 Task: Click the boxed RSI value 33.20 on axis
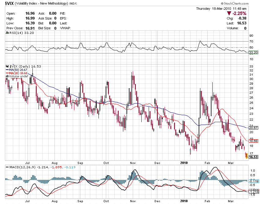tap(253, 53)
